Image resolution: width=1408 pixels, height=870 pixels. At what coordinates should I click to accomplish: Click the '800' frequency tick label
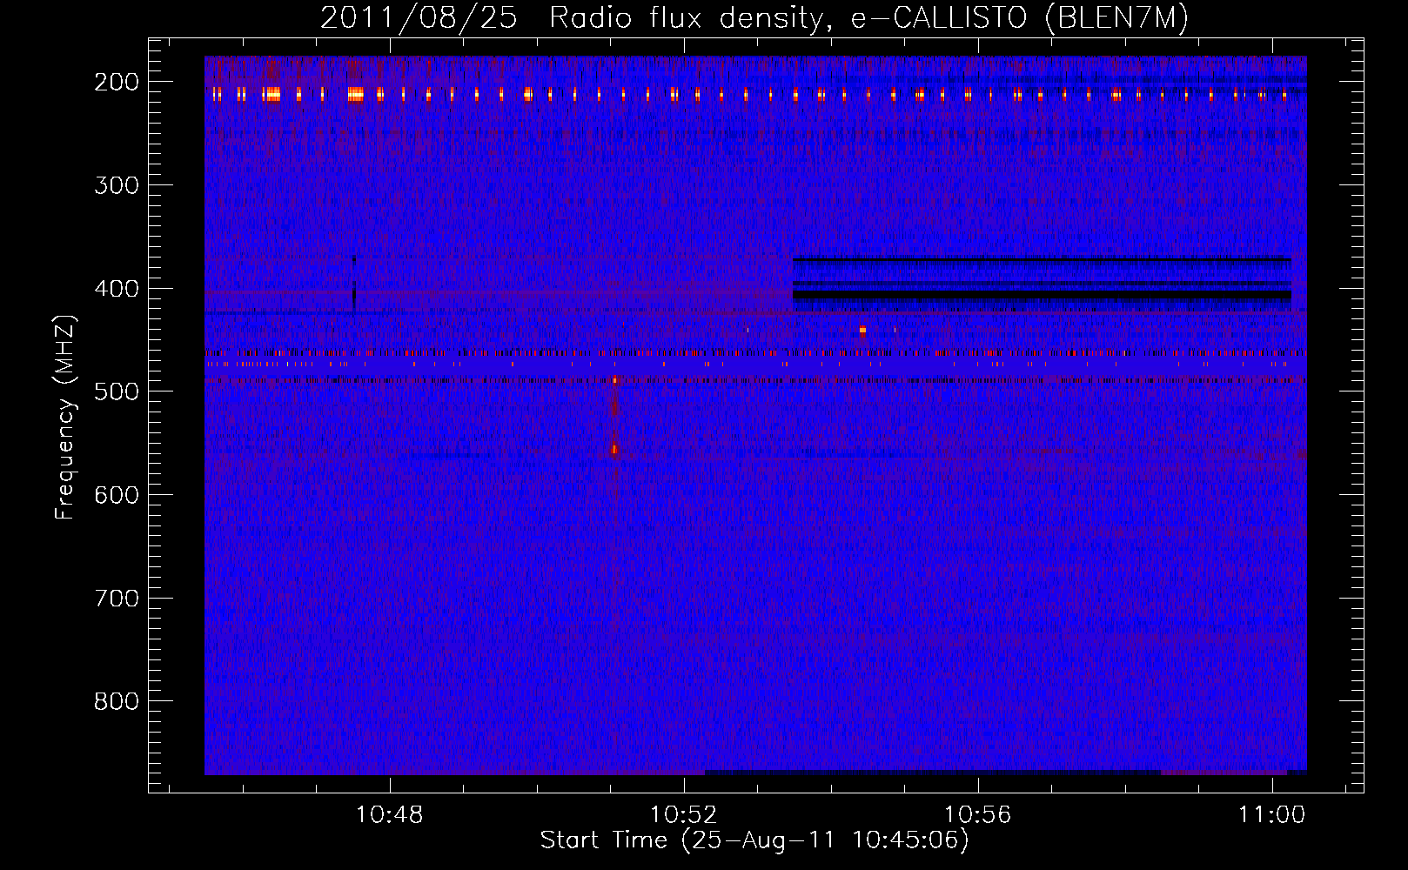tap(117, 701)
